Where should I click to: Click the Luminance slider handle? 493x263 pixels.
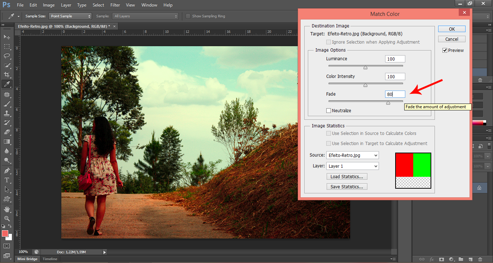(x=365, y=67)
